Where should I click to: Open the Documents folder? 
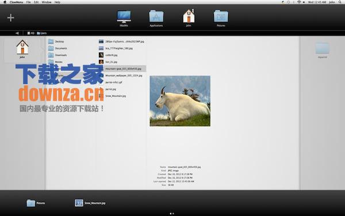click(x=57, y=48)
